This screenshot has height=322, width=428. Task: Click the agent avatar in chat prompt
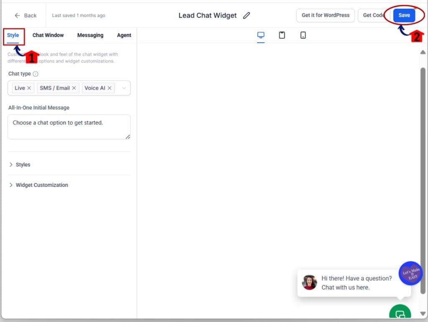tap(310, 282)
